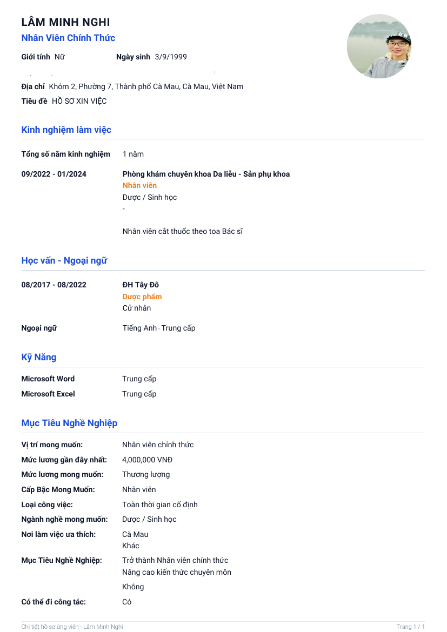Click the Kỹ Năng section heading

click(x=39, y=358)
